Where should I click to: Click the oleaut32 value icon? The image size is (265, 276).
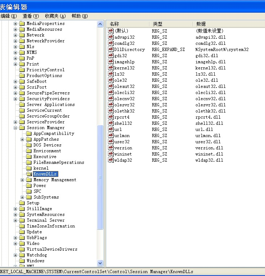[x=111, y=86]
